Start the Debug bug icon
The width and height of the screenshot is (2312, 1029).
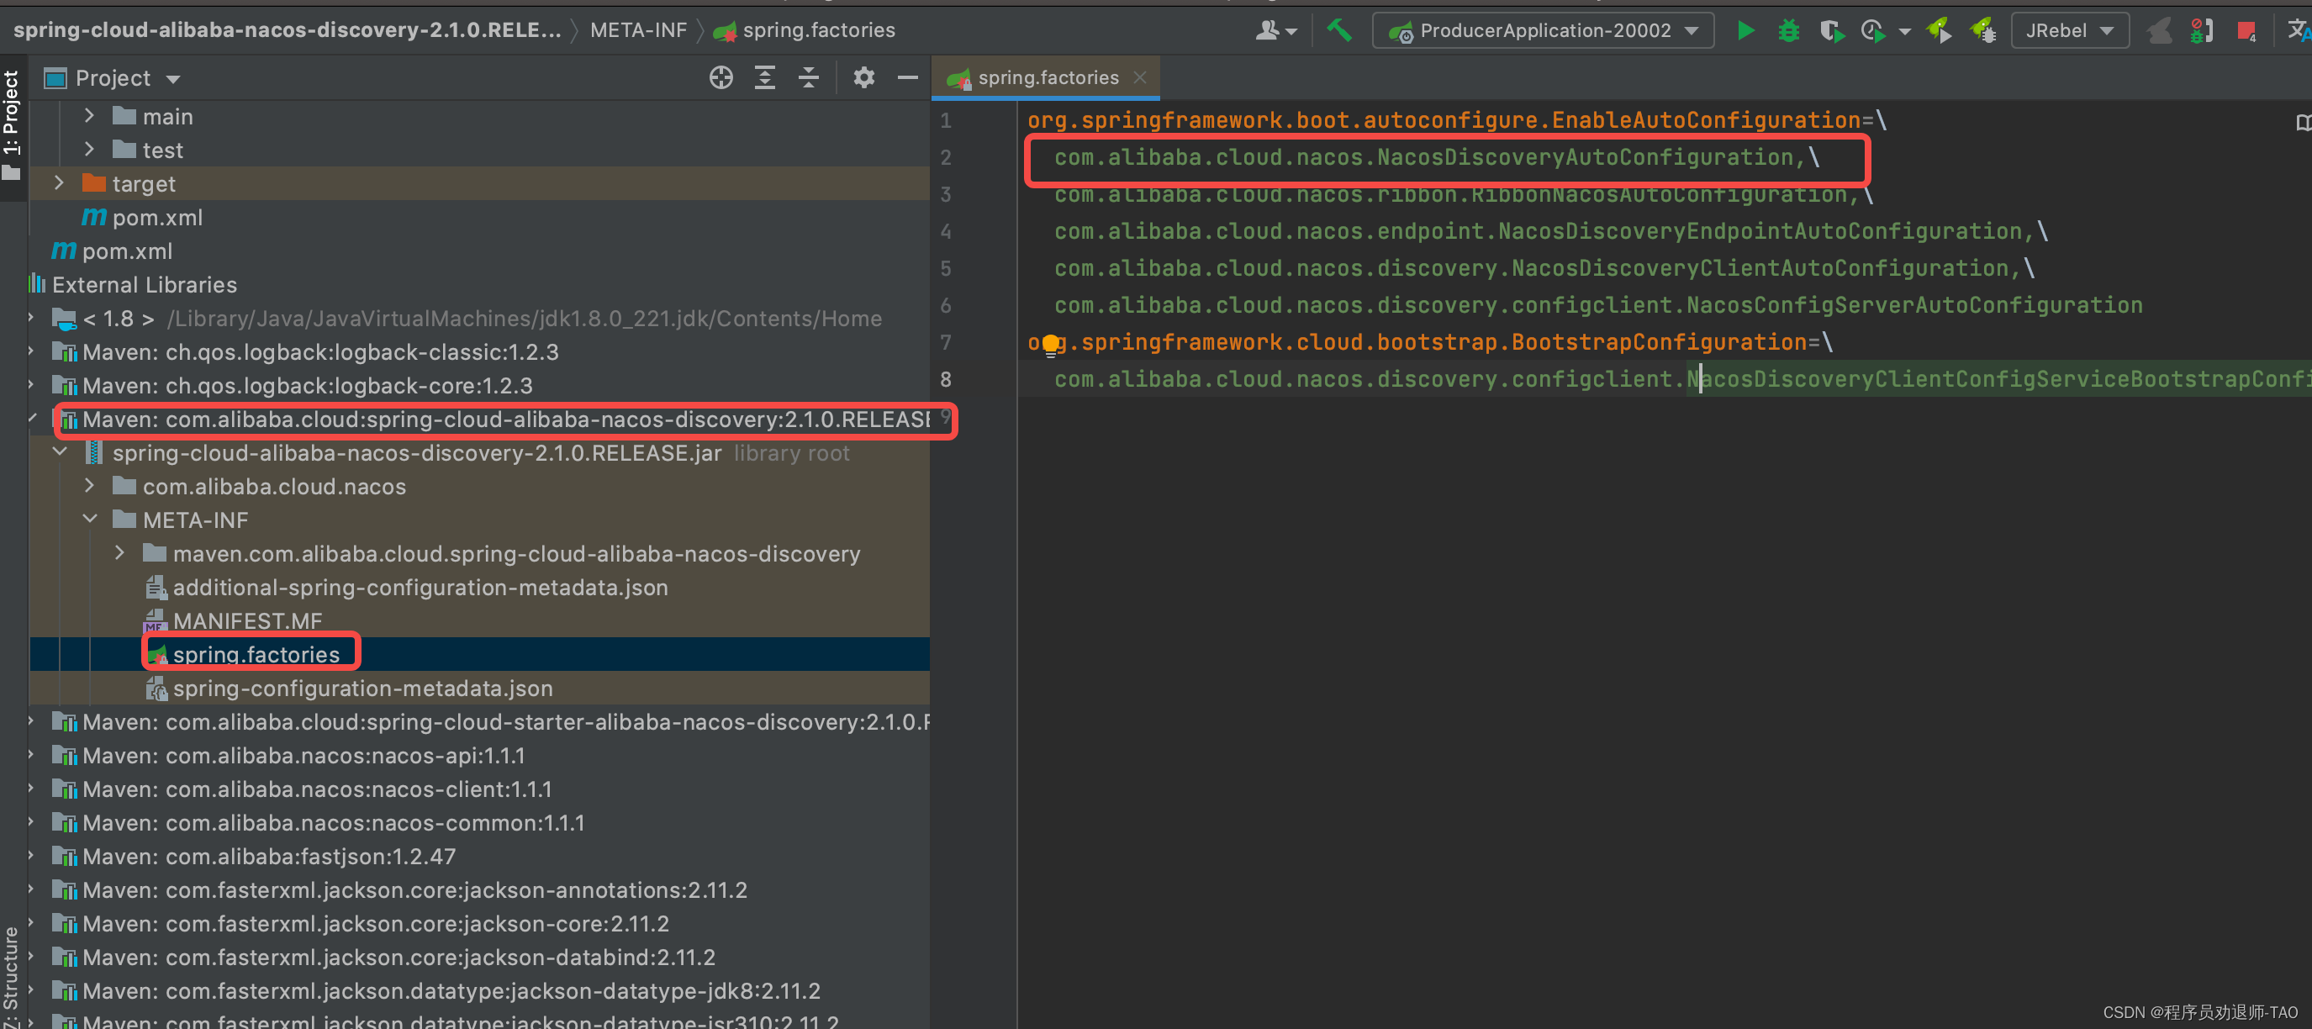(1788, 31)
